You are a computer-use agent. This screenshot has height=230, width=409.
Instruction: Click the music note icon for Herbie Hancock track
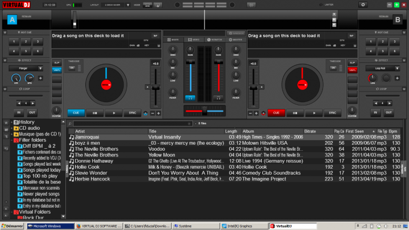coord(72,179)
